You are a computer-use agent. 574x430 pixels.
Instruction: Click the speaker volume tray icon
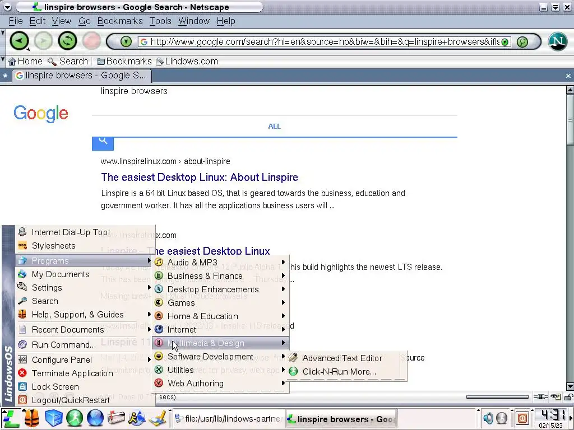(488, 418)
